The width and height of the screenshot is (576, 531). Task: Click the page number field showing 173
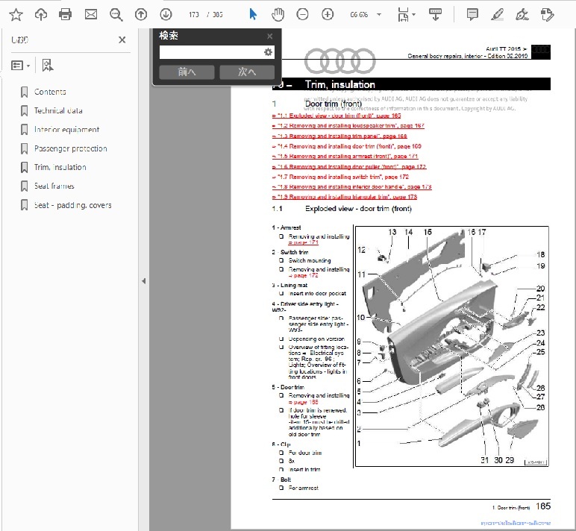point(193,15)
